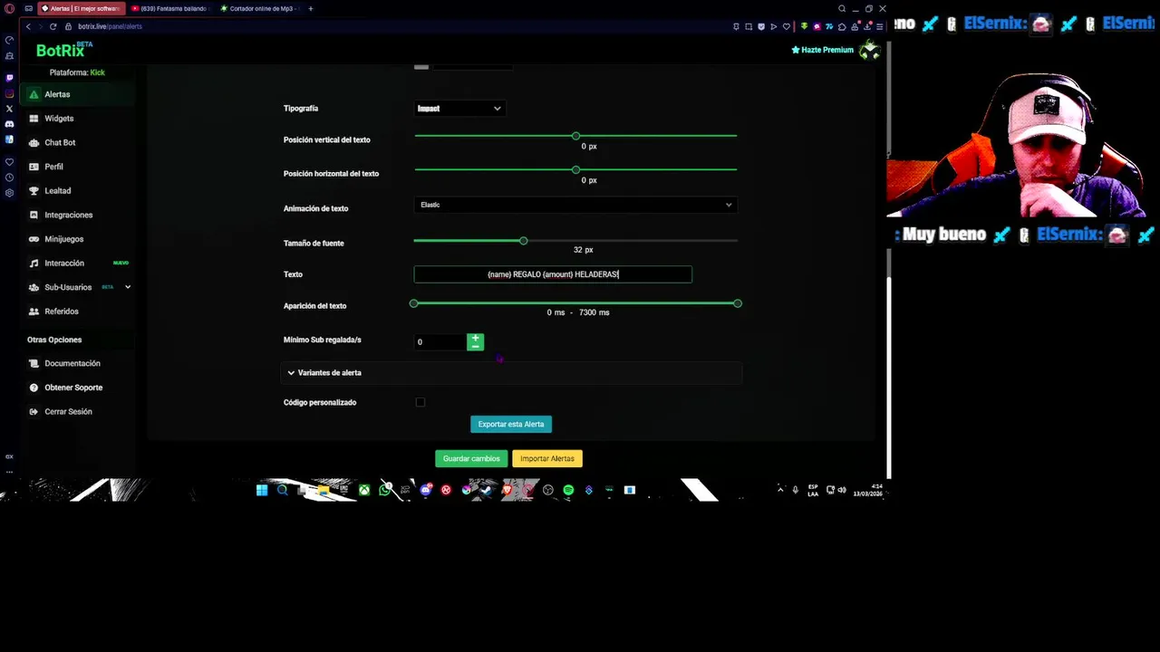1160x652 pixels.
Task: Open the Alertas sidebar section
Action: tap(77, 94)
